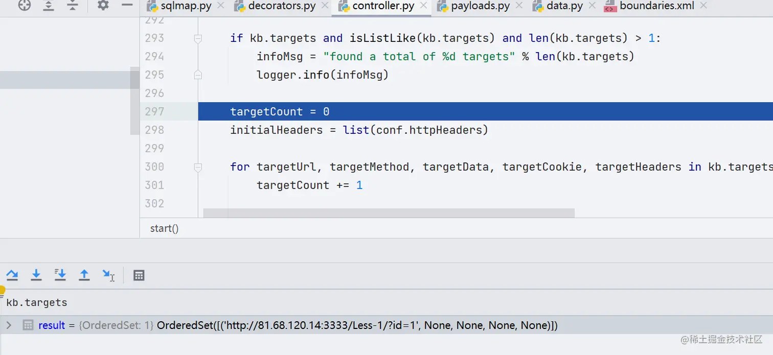The height and width of the screenshot is (355, 773).
Task: Open the data.py tab
Action: coord(565,6)
